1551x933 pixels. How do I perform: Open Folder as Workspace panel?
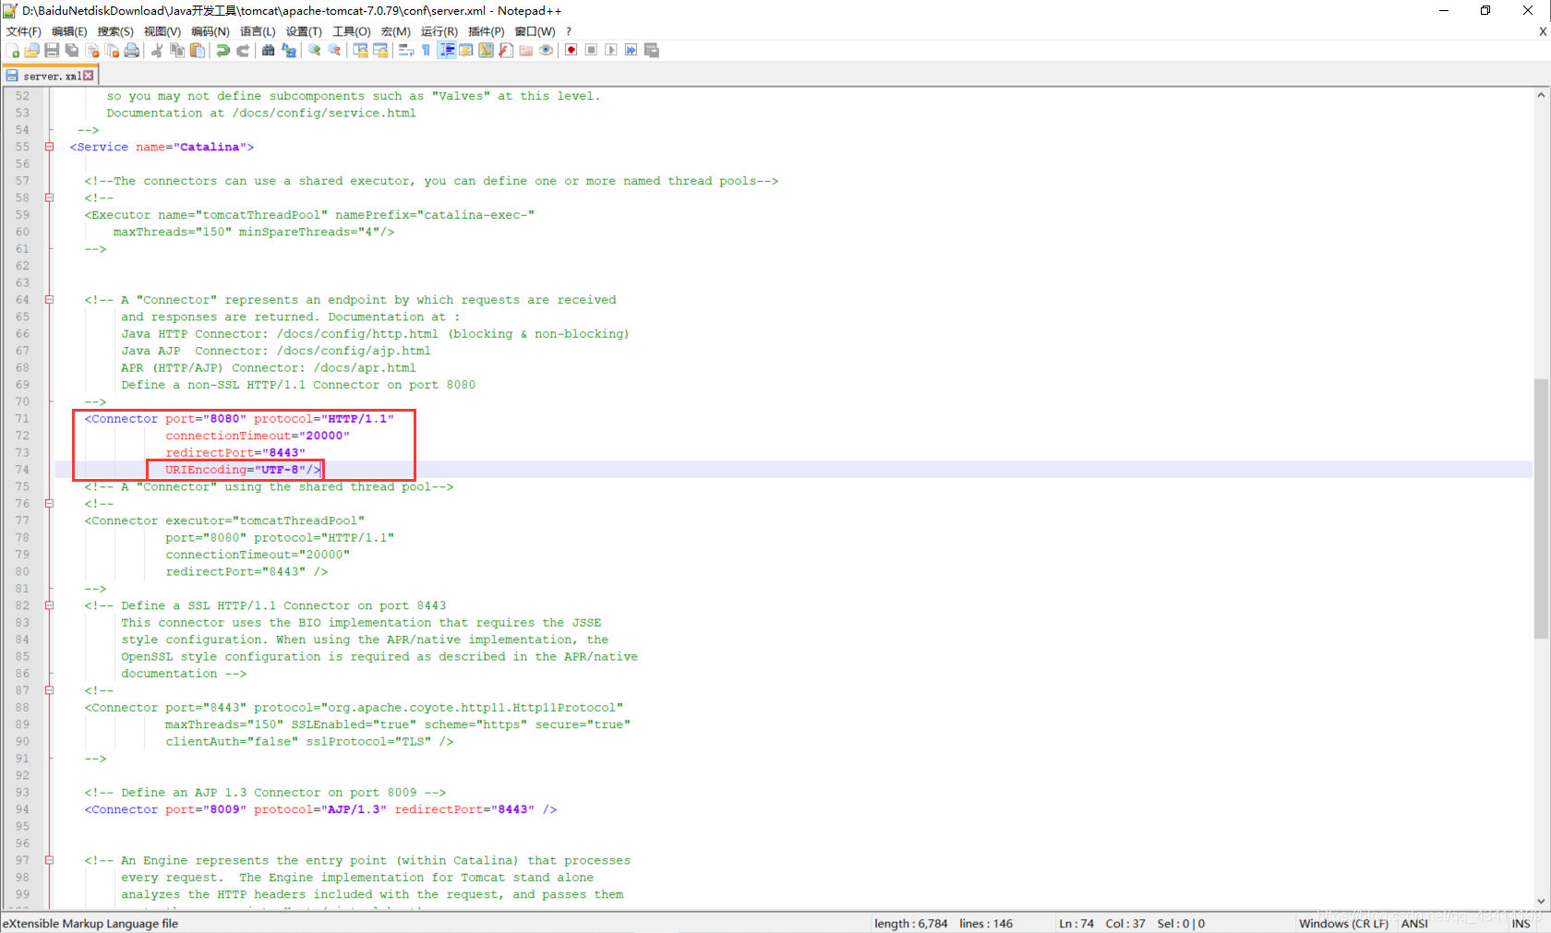[x=525, y=50]
